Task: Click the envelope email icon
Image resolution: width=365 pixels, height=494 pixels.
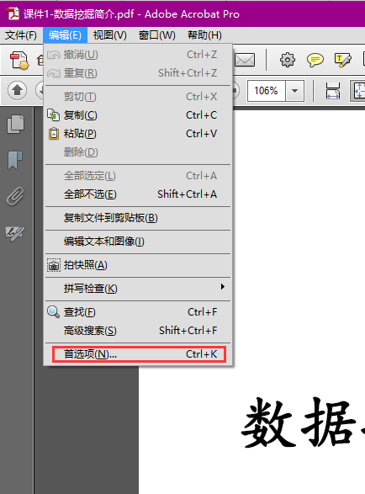Action: (x=245, y=60)
